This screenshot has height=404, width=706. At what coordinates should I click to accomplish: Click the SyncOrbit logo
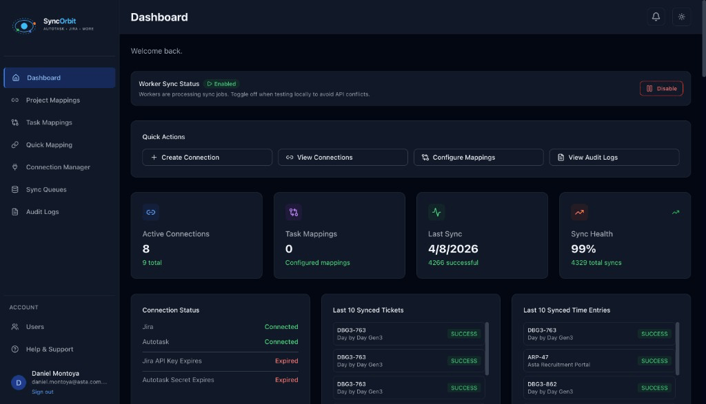pos(41,24)
